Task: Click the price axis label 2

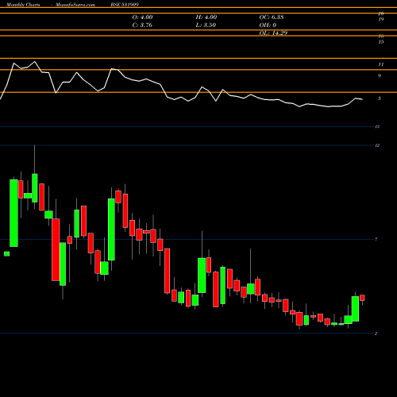Action: [376, 333]
